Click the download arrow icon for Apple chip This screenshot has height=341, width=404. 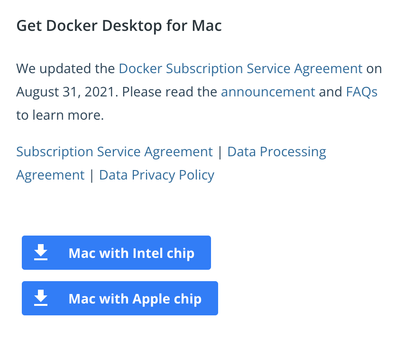[41, 298]
